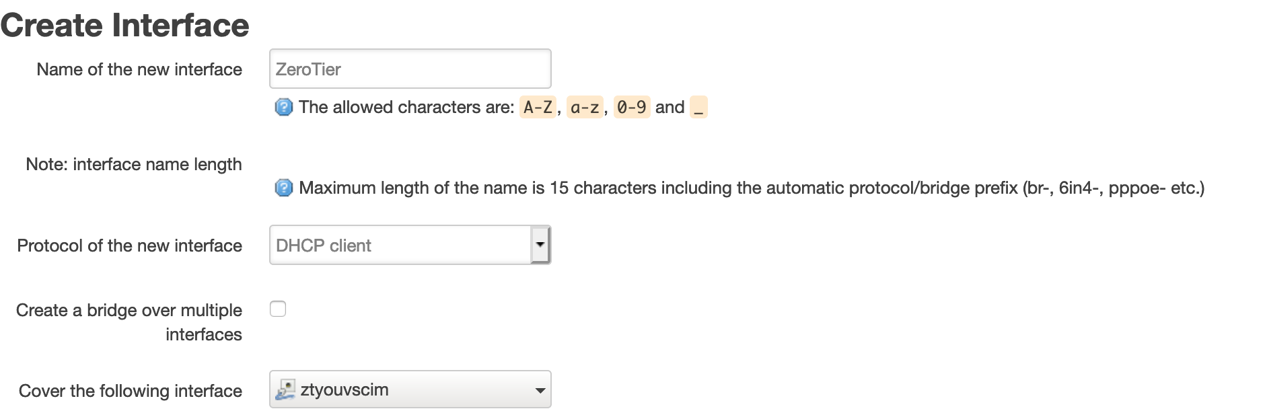Click the 0-9 digits badge
Viewport: 1265px width, 411px height.
coord(632,107)
